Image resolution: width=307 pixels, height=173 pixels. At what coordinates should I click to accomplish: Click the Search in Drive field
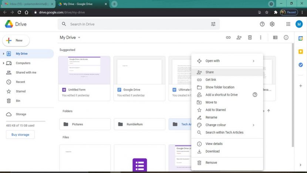139,24
